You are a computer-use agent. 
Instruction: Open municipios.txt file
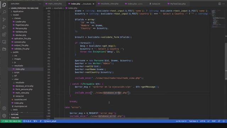[x=21, y=106]
